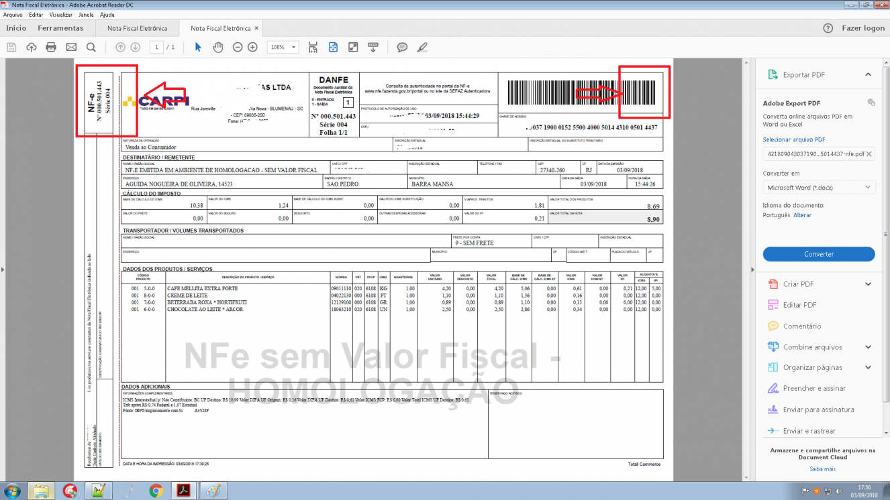Open the search magnifier tool
This screenshot has width=890, height=500.
click(x=91, y=47)
